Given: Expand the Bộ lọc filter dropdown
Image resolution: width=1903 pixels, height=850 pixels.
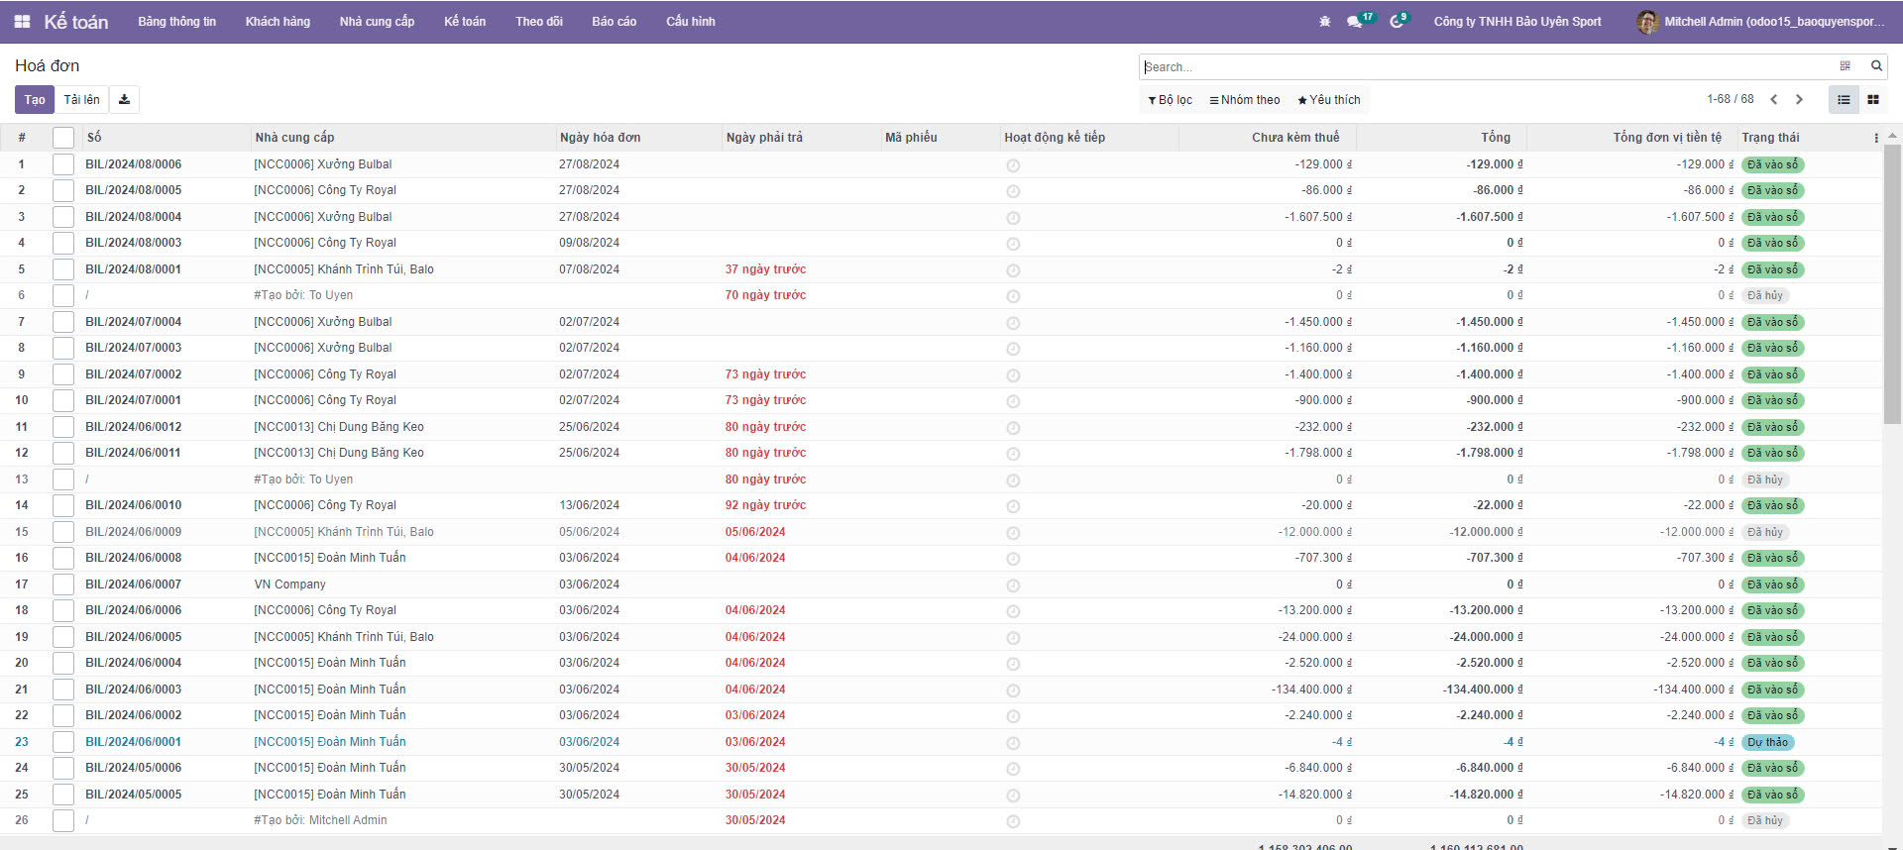Looking at the screenshot, I should [1170, 100].
